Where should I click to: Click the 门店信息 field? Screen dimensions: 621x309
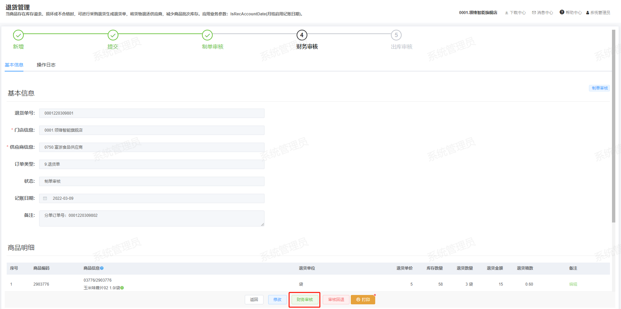click(x=152, y=130)
